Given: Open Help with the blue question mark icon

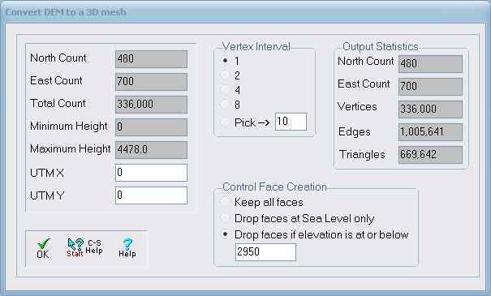Looking at the screenshot, I should [127, 248].
